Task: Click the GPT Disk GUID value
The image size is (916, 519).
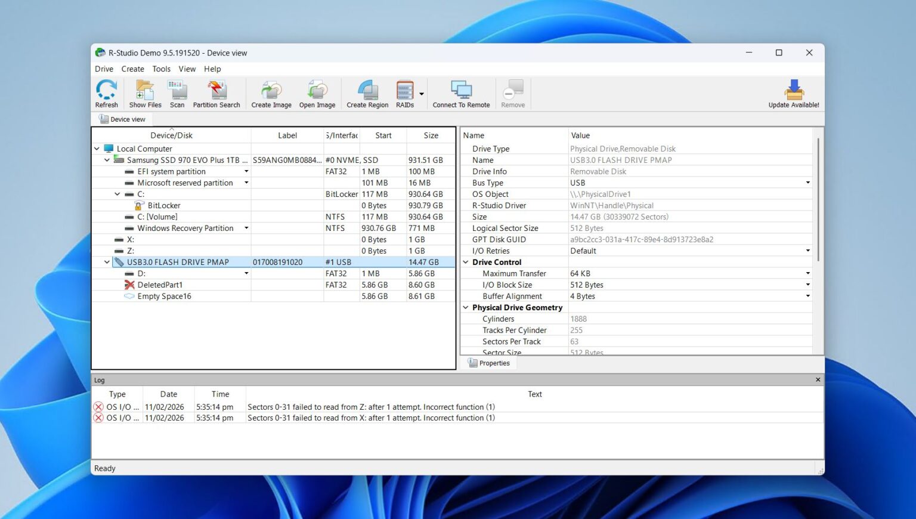Action: 642,239
